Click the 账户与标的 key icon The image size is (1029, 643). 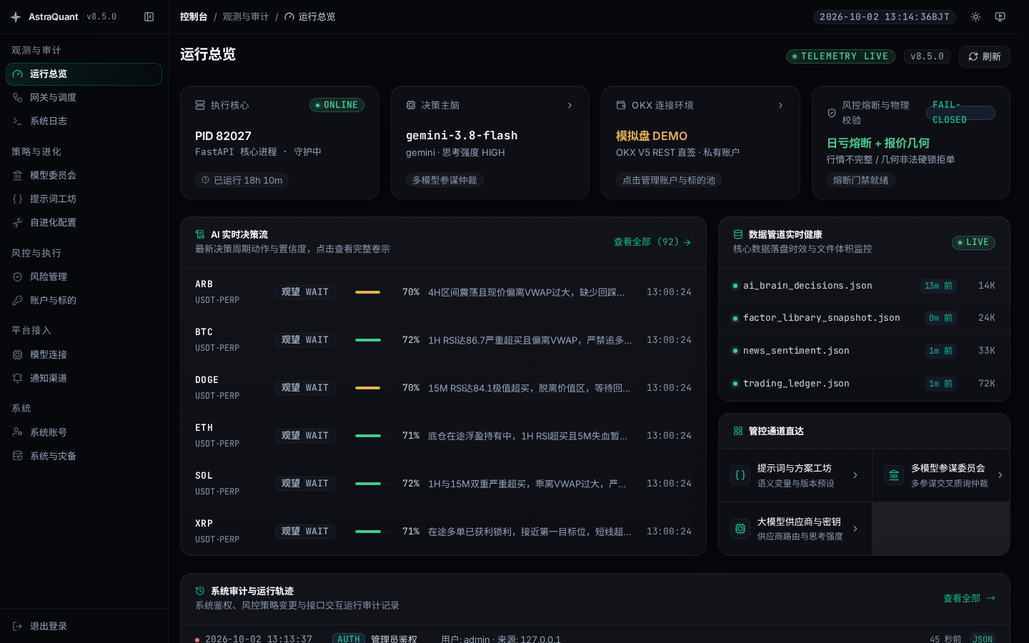click(x=18, y=300)
